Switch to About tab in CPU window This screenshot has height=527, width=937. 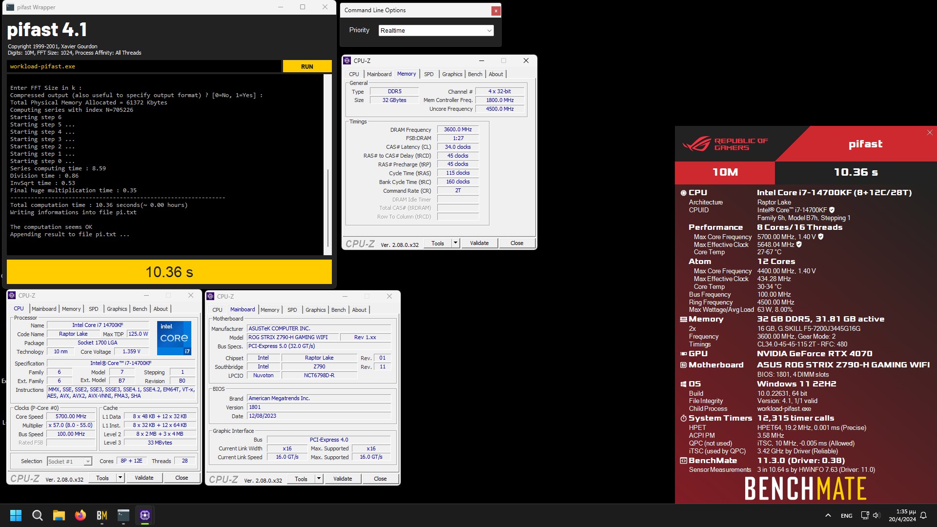pyautogui.click(x=161, y=309)
